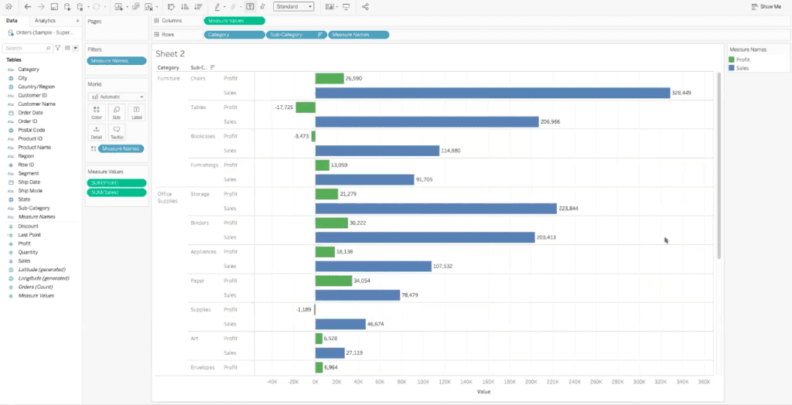Toggle the Show mark labels icon

[250, 7]
